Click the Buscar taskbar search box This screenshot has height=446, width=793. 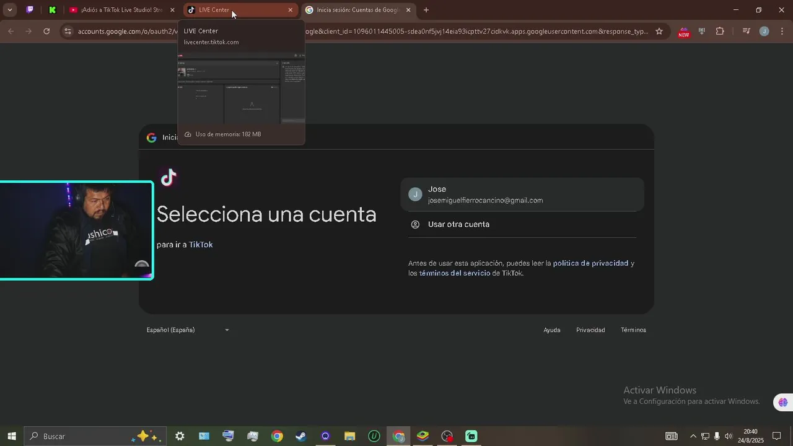click(x=95, y=436)
